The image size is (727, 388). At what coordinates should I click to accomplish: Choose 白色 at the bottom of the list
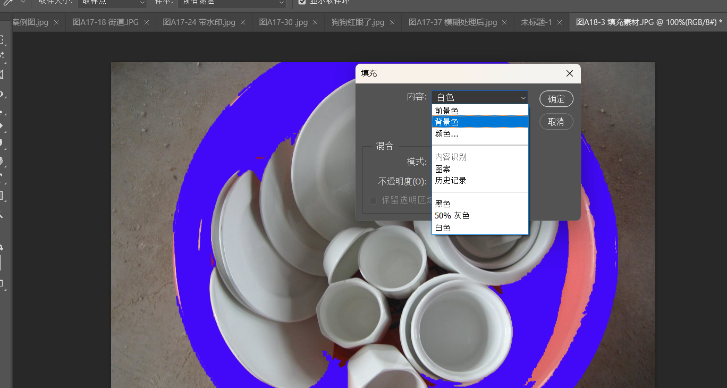pyautogui.click(x=480, y=227)
